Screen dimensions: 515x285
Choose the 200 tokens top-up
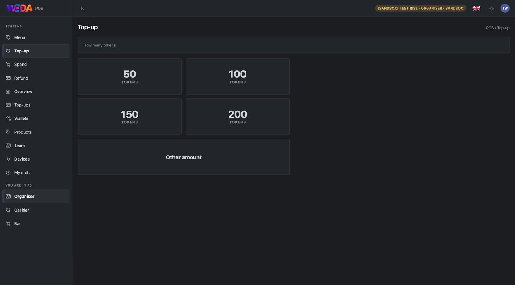238,117
